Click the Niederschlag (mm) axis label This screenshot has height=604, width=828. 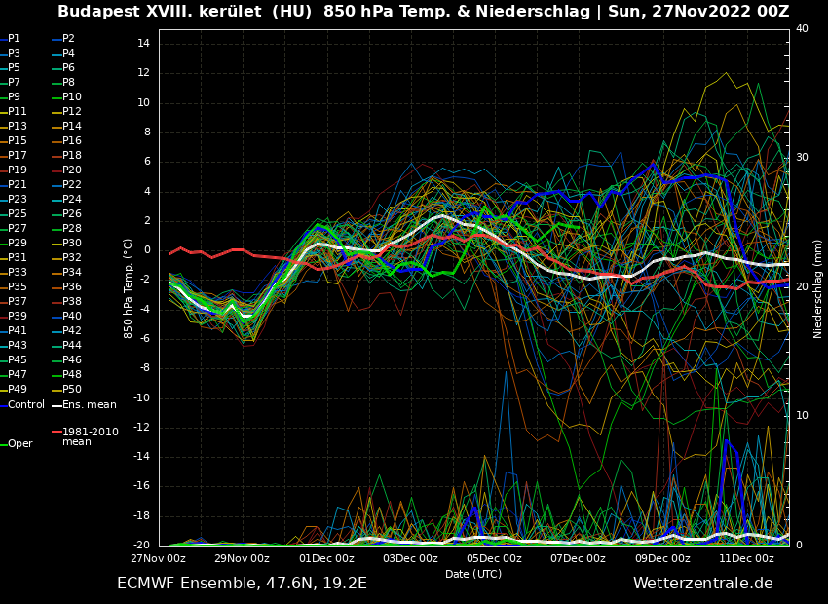(818, 288)
